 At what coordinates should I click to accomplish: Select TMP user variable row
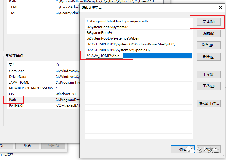pos(43,13)
